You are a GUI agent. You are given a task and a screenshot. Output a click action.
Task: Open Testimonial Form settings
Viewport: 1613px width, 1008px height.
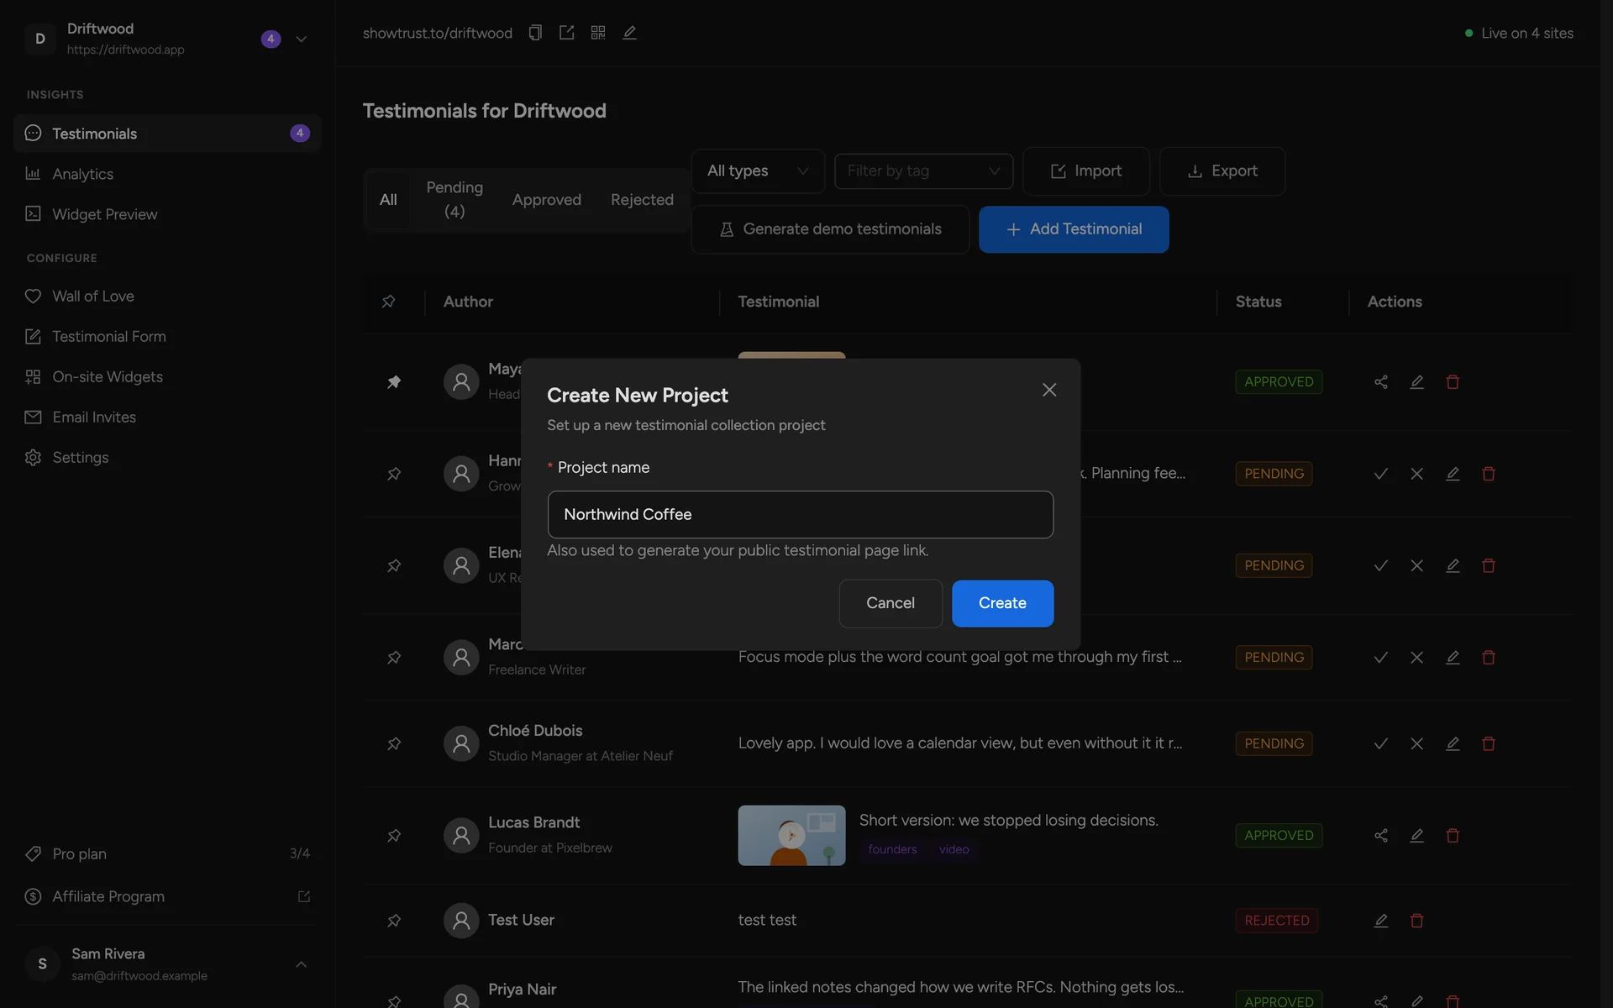(167, 336)
